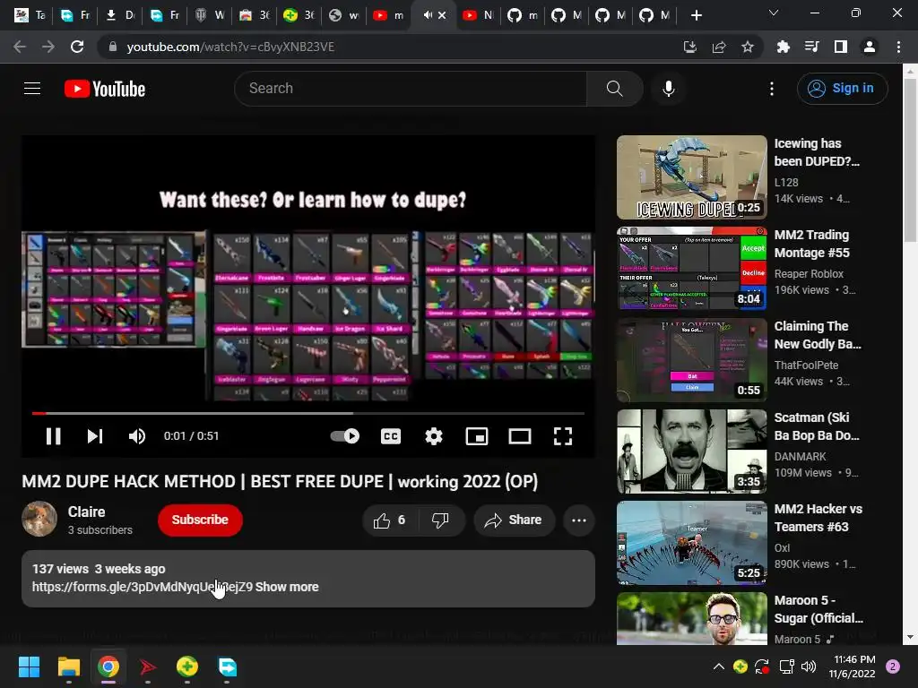Show hidden system tray icons

718,666
